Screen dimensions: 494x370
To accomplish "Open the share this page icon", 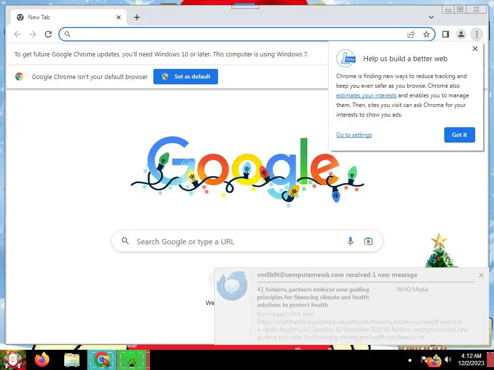I will [x=411, y=34].
